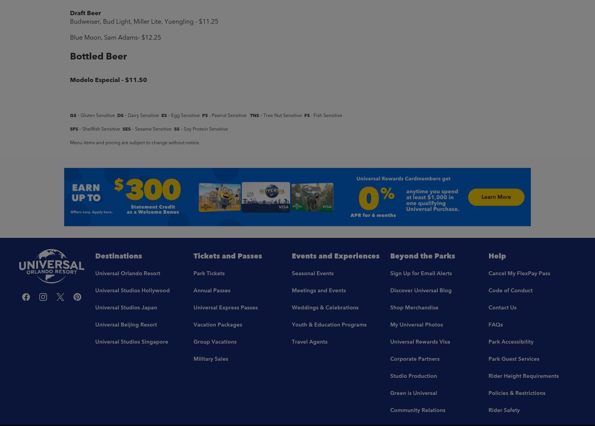Screen dimensions: 595x426
Task: Open Universal Beijing Resort link
Action: pos(126,325)
